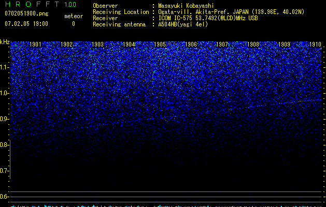Click the 0.8 kHz axis label

point(4,145)
